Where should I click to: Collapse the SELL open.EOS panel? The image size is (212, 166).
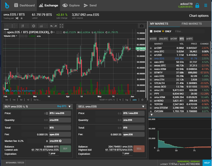(143, 106)
